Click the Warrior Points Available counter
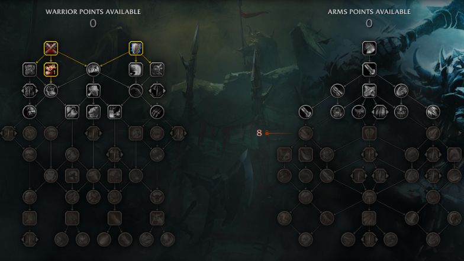 pos(93,24)
